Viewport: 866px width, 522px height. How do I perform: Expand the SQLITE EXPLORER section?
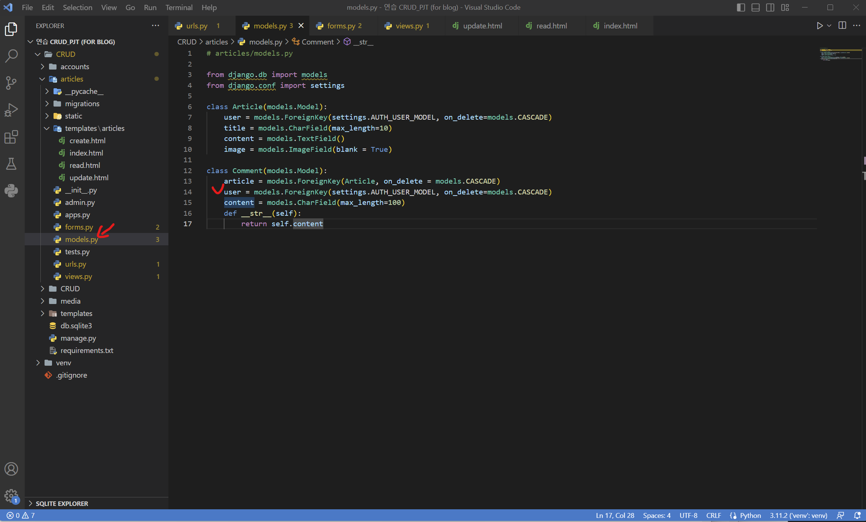[x=62, y=504]
